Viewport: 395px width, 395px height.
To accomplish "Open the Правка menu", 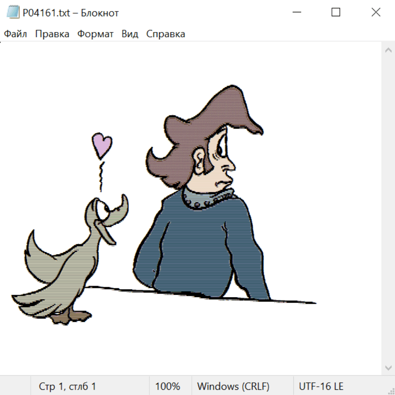I will (x=52, y=34).
